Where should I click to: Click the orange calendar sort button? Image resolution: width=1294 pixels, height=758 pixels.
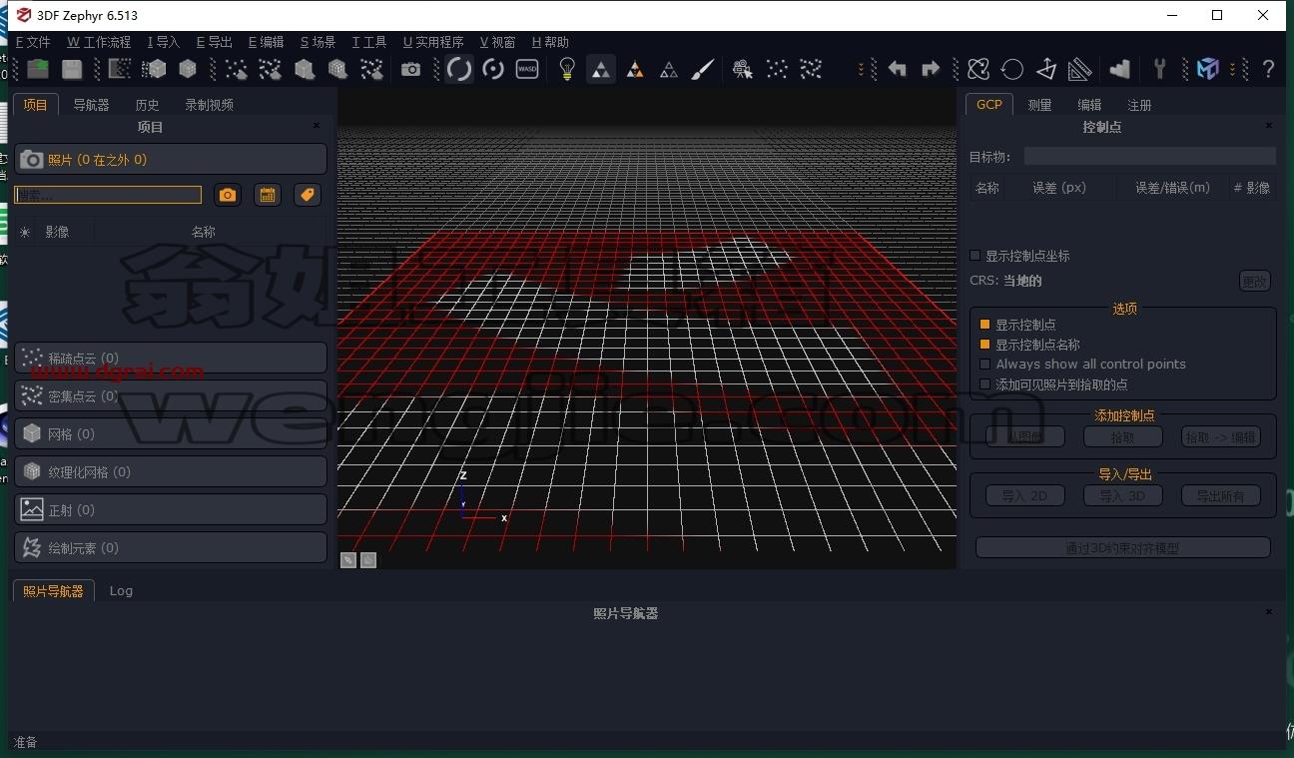click(268, 195)
